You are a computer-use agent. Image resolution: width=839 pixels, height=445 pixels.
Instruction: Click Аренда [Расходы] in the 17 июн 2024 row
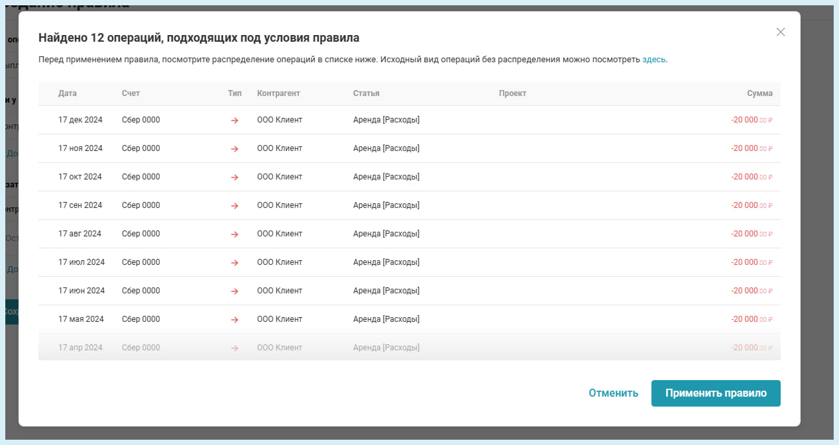(386, 291)
